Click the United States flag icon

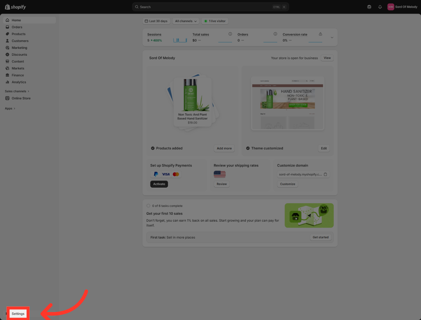pyautogui.click(x=220, y=174)
